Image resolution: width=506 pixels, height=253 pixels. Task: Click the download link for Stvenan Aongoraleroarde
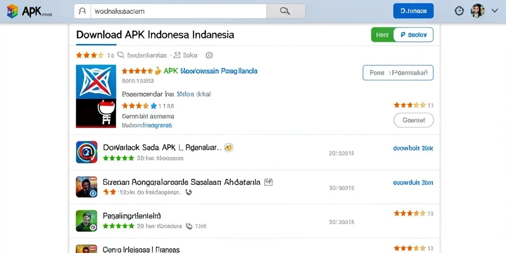pyautogui.click(x=413, y=183)
